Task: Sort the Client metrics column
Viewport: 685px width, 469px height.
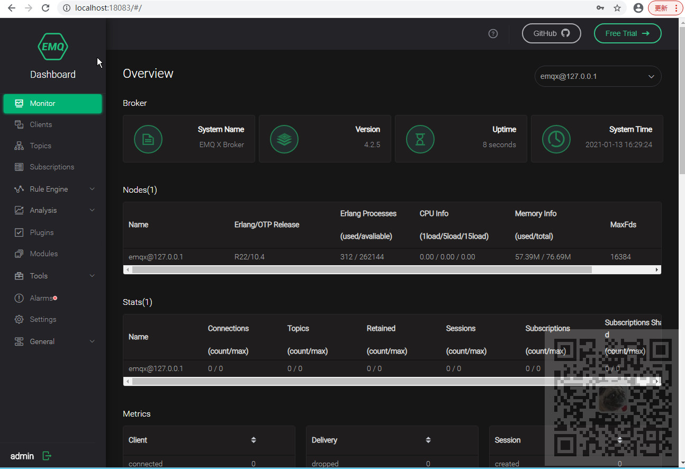Action: pyautogui.click(x=254, y=440)
